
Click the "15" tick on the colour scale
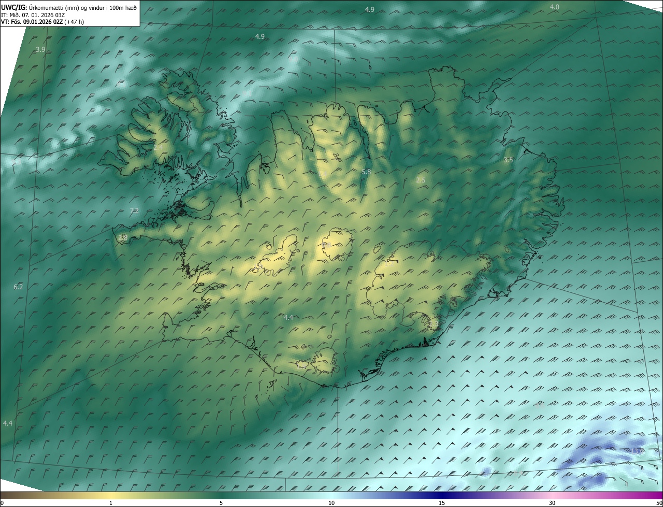[442, 503]
